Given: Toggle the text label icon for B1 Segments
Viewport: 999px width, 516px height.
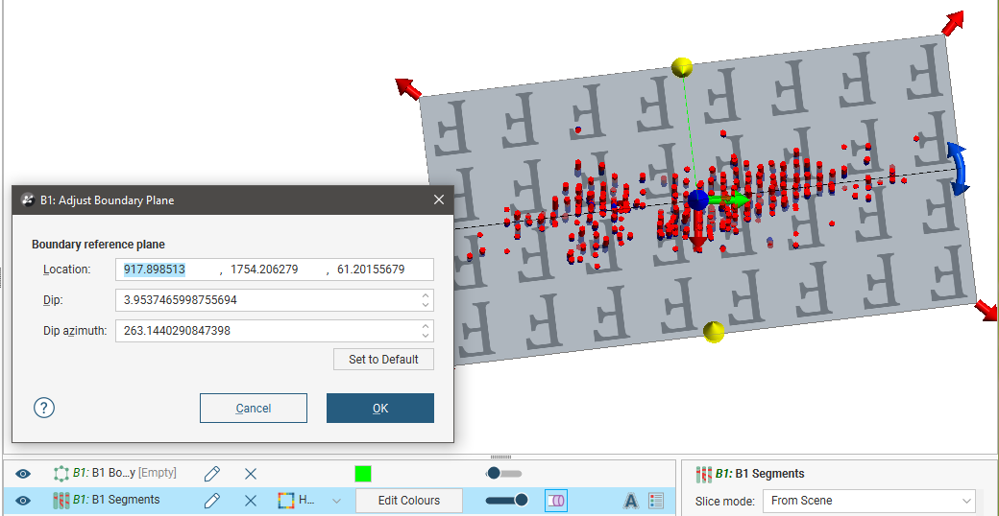Looking at the screenshot, I should 631,501.
